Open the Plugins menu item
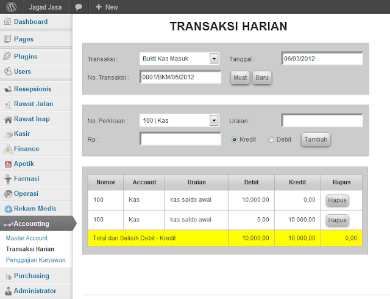390x299 pixels. [x=26, y=57]
